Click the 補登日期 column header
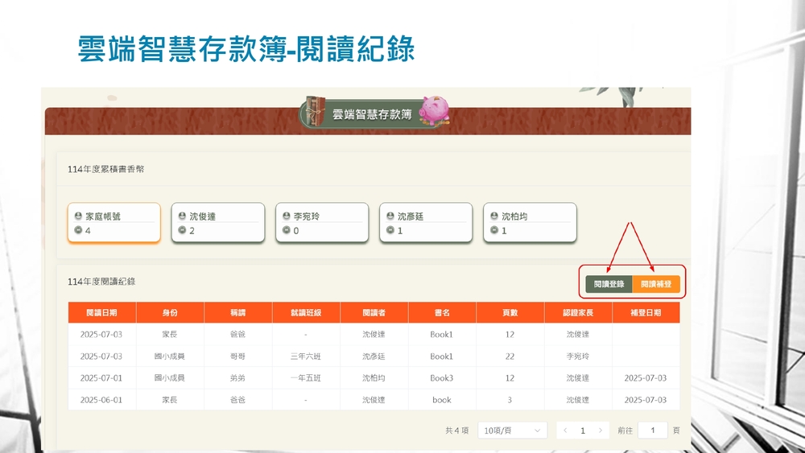Image resolution: width=805 pixels, height=453 pixels. tap(646, 313)
